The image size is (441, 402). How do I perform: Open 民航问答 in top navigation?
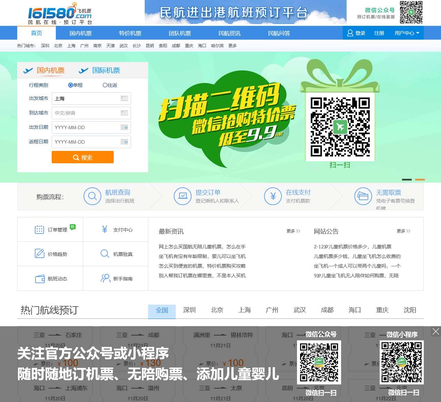click(x=279, y=33)
